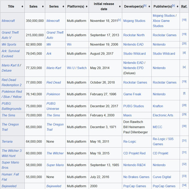This screenshot has width=189, height=189.
Task: Open footnote [c] beside Minecraft release date
Action: tap(119, 20)
